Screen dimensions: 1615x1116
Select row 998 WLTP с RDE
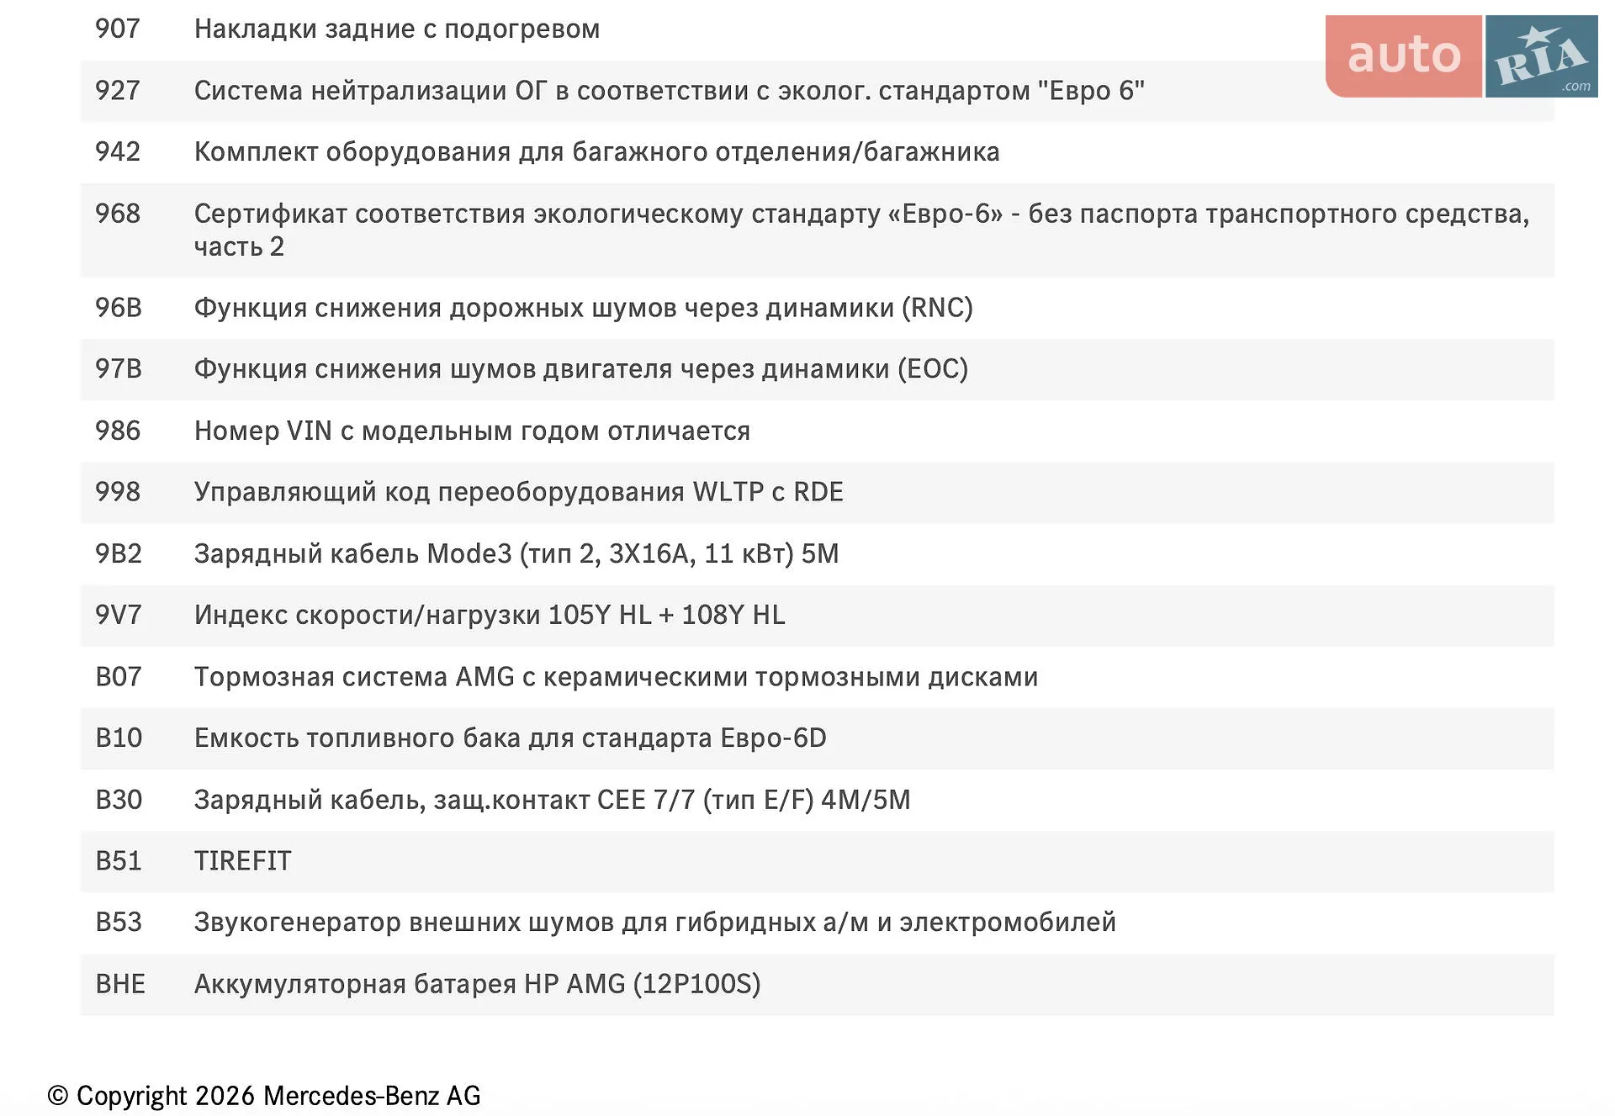[817, 492]
